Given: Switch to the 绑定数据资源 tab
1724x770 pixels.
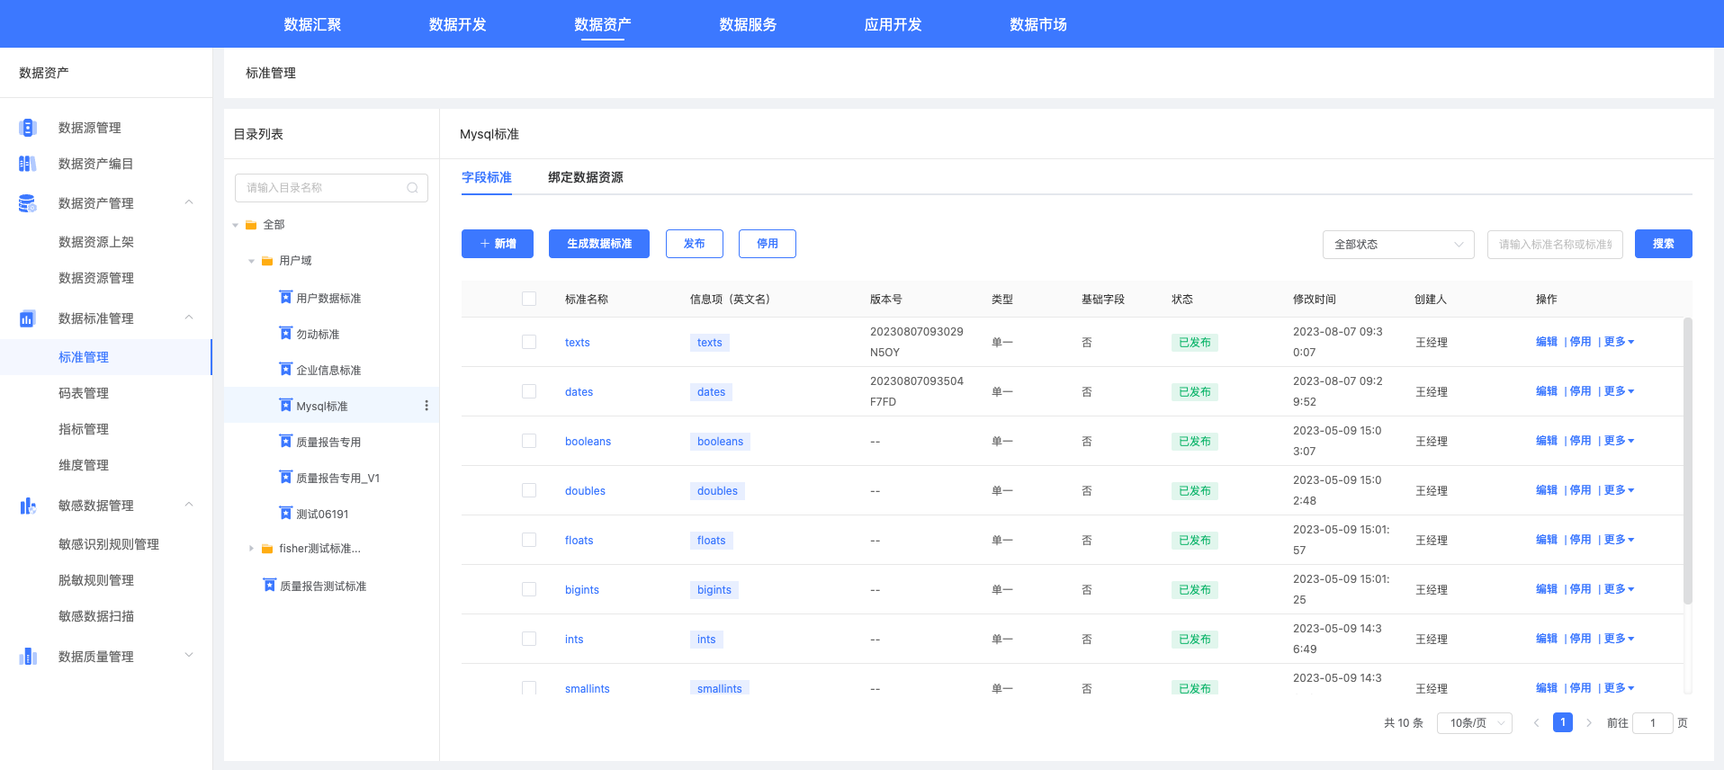Looking at the screenshot, I should point(586,177).
